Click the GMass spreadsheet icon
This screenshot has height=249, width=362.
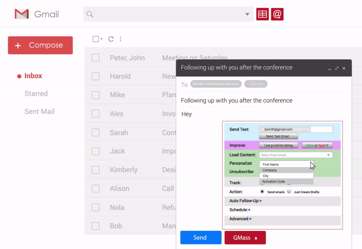pyautogui.click(x=262, y=14)
